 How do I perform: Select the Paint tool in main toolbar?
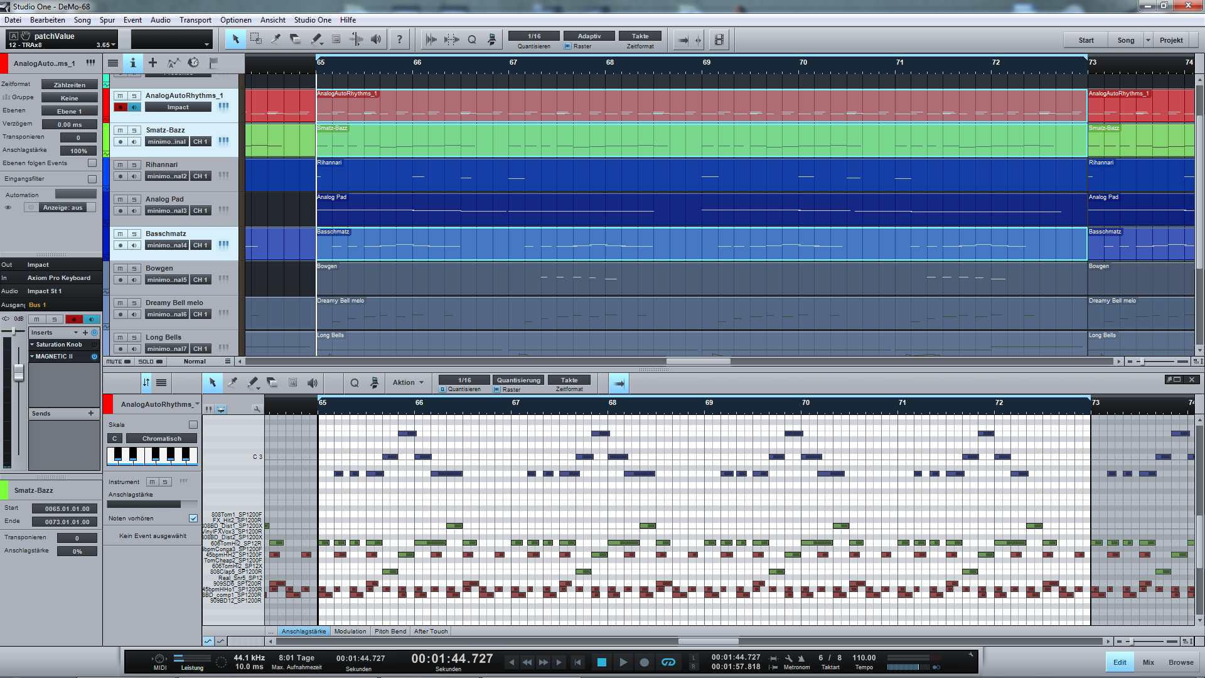tap(316, 40)
